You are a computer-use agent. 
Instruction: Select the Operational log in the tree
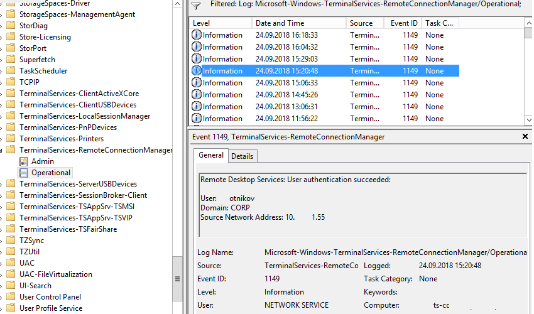pos(50,173)
